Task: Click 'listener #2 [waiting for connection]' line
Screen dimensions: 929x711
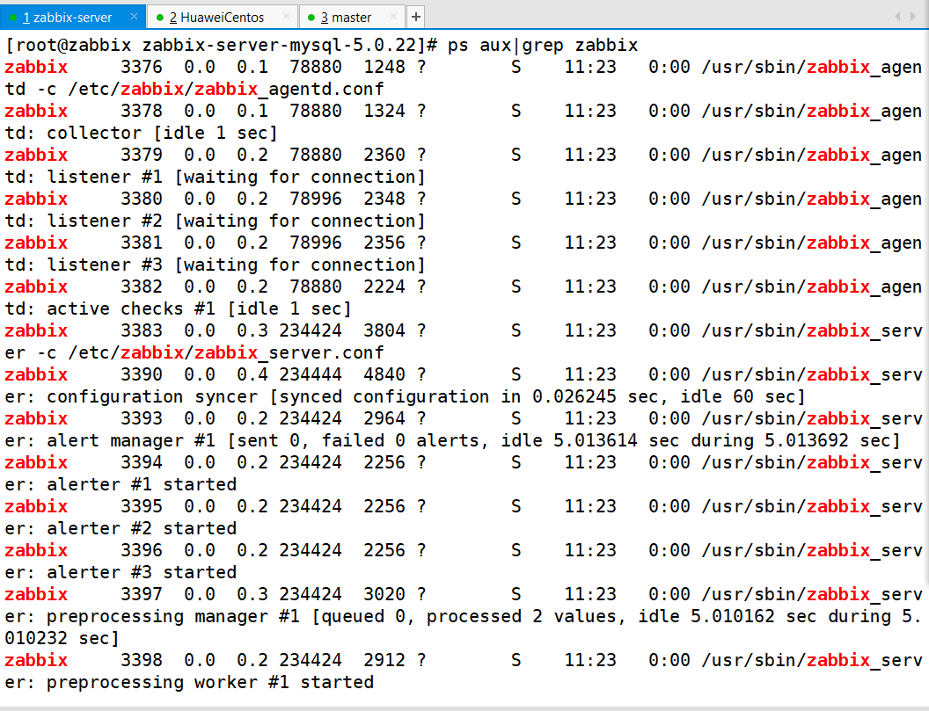Action: [x=237, y=221]
